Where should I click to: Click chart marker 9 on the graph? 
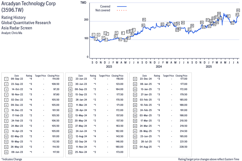tap(116, 33)
